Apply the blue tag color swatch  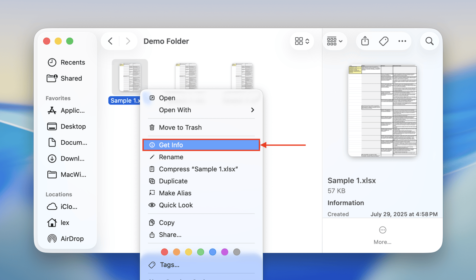(212, 252)
